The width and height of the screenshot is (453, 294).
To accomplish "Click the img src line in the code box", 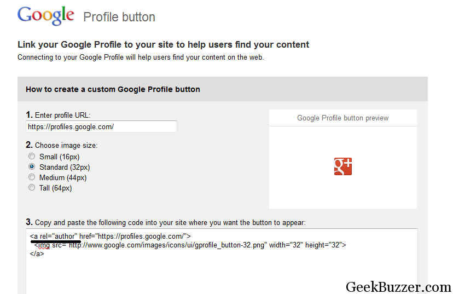I will [190, 245].
